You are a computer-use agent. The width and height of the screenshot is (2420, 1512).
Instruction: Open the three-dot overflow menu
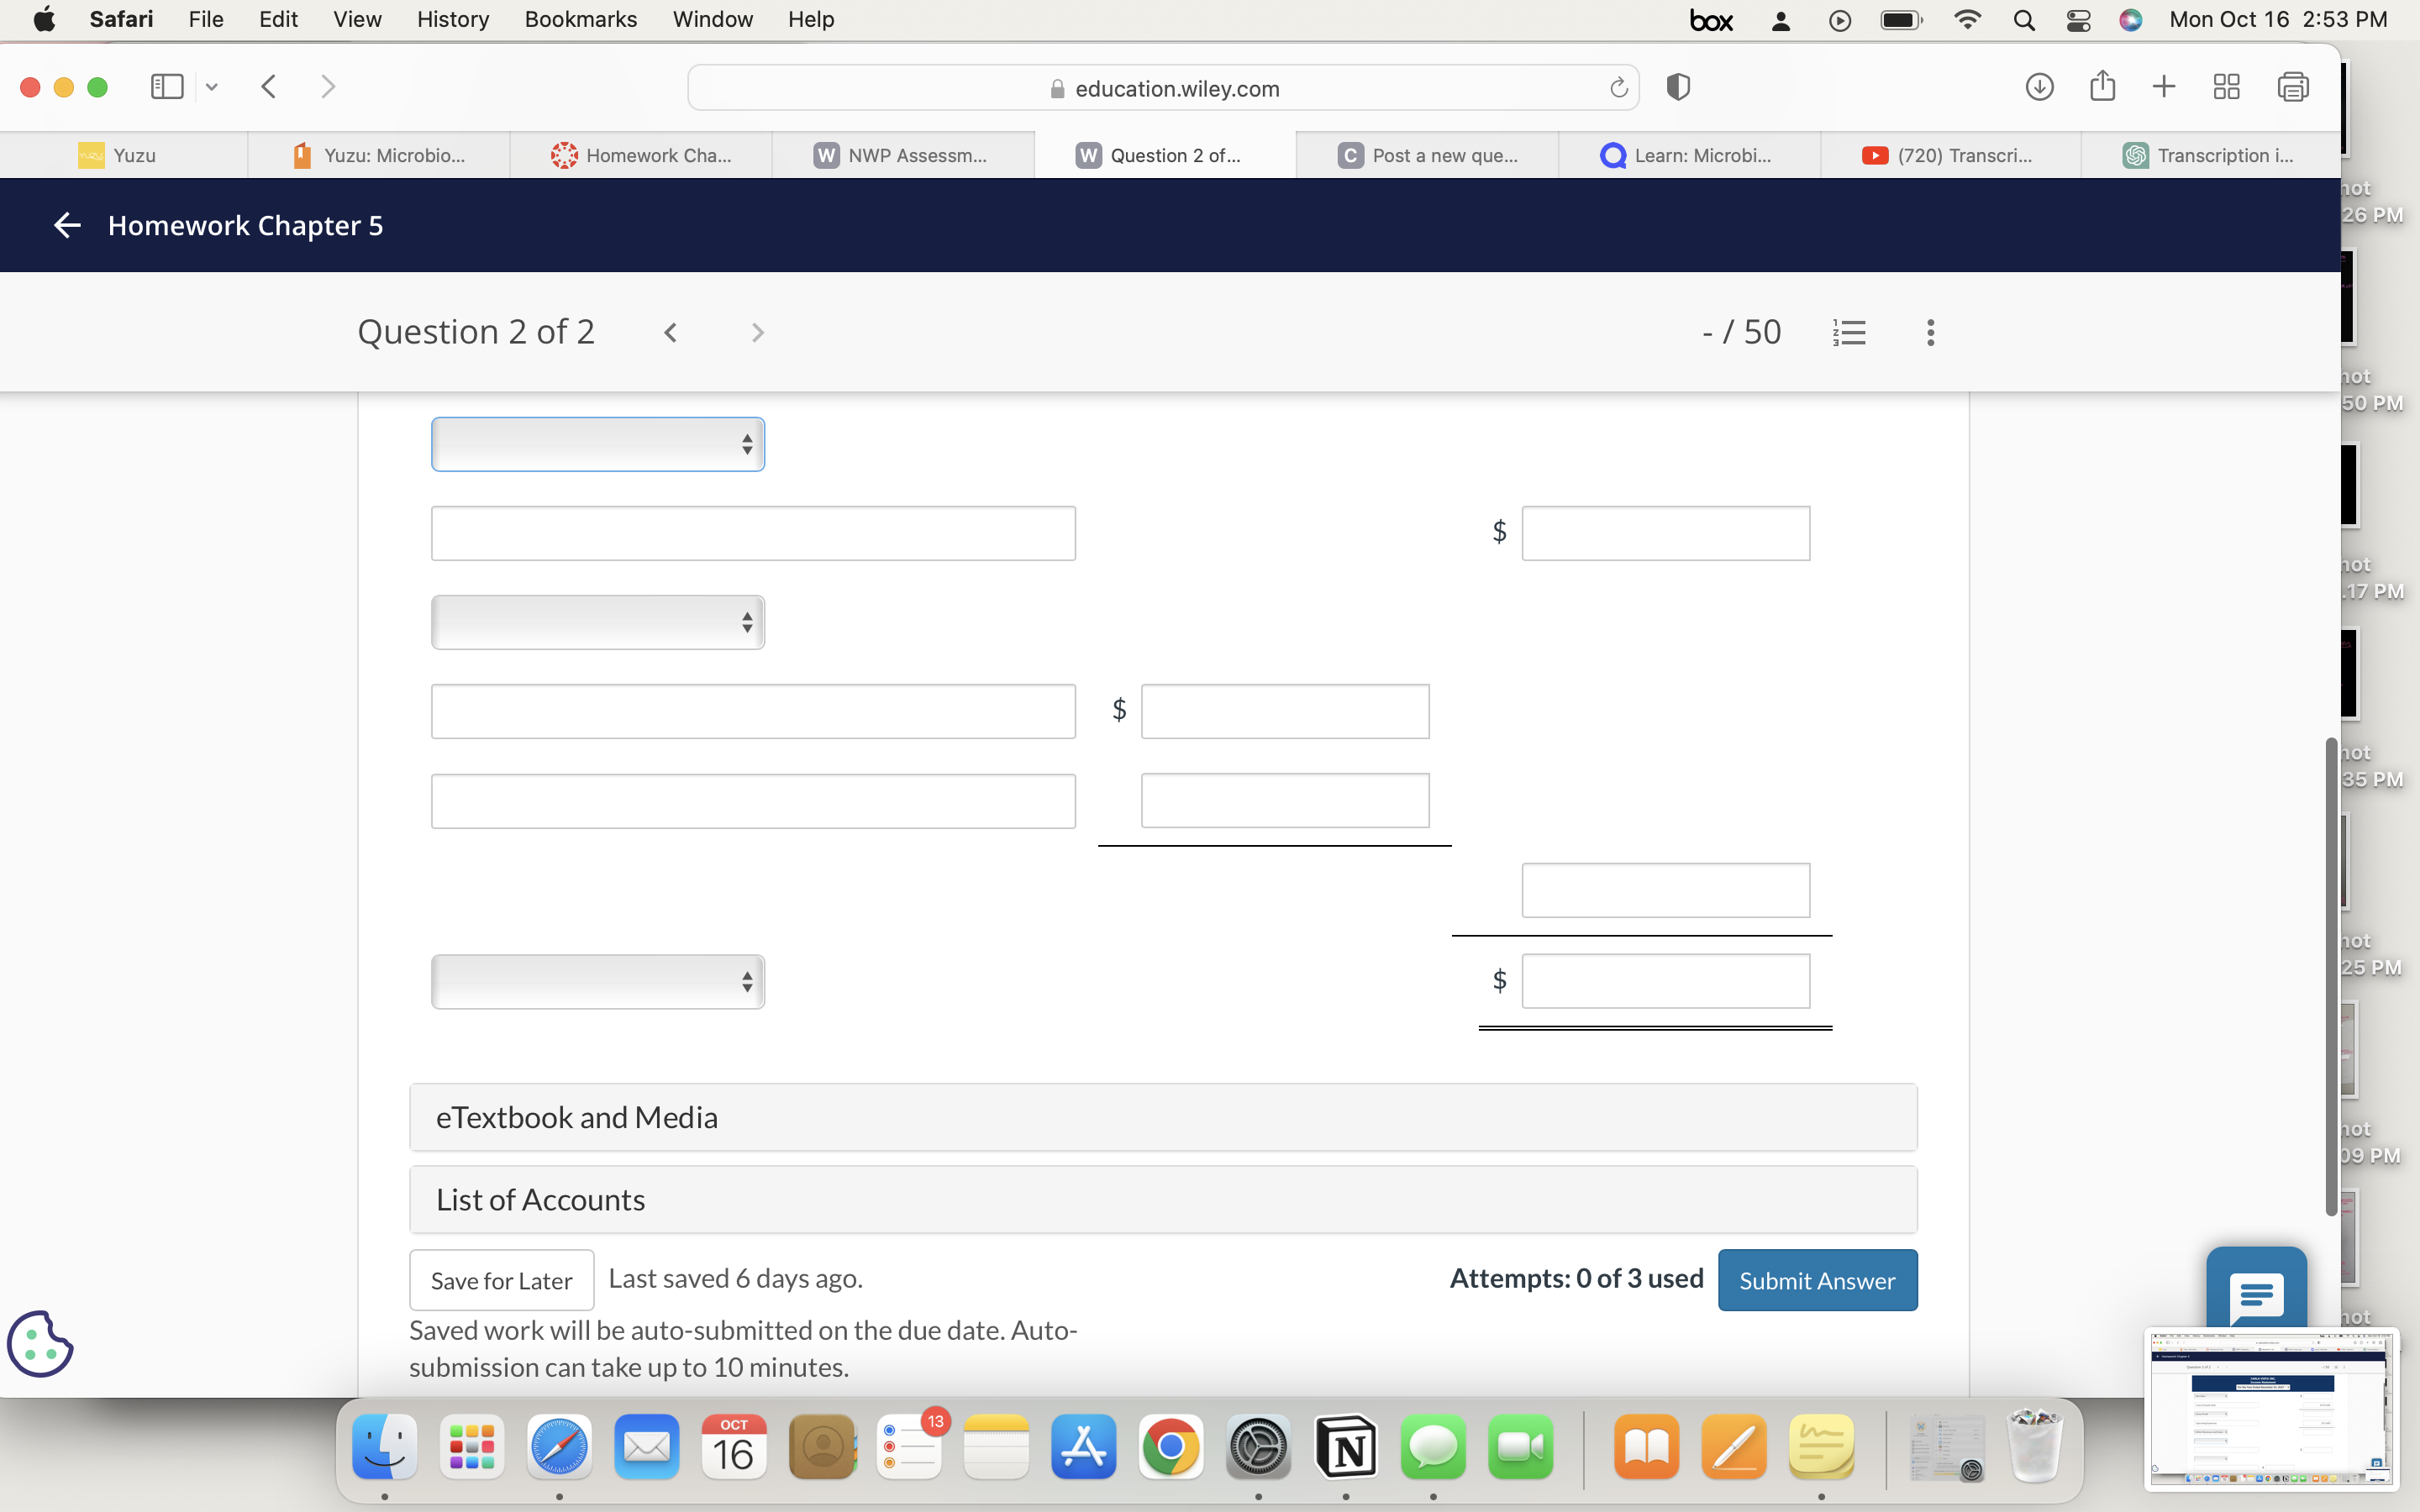(x=1929, y=331)
